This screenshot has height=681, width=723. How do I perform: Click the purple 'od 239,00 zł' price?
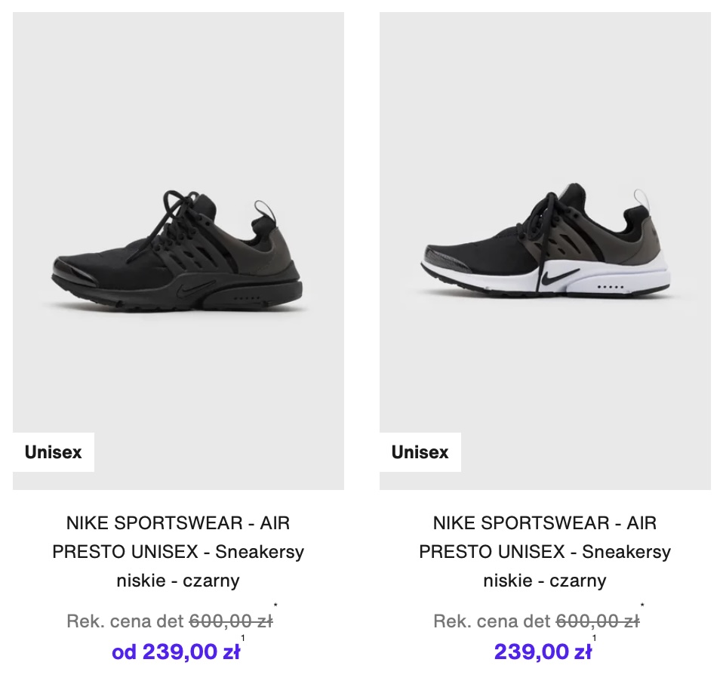point(176,652)
